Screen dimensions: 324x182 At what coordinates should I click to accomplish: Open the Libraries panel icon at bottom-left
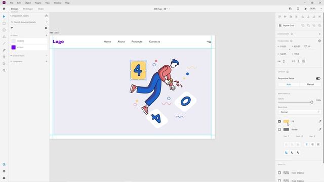pos(4,164)
